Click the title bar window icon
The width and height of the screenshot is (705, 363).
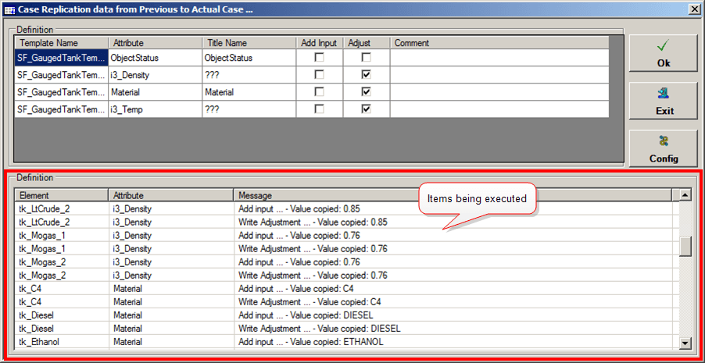(x=9, y=9)
